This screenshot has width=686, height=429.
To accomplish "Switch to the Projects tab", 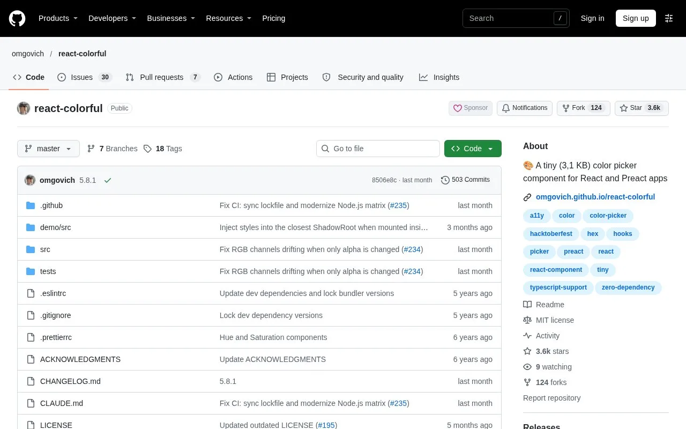I will [287, 77].
